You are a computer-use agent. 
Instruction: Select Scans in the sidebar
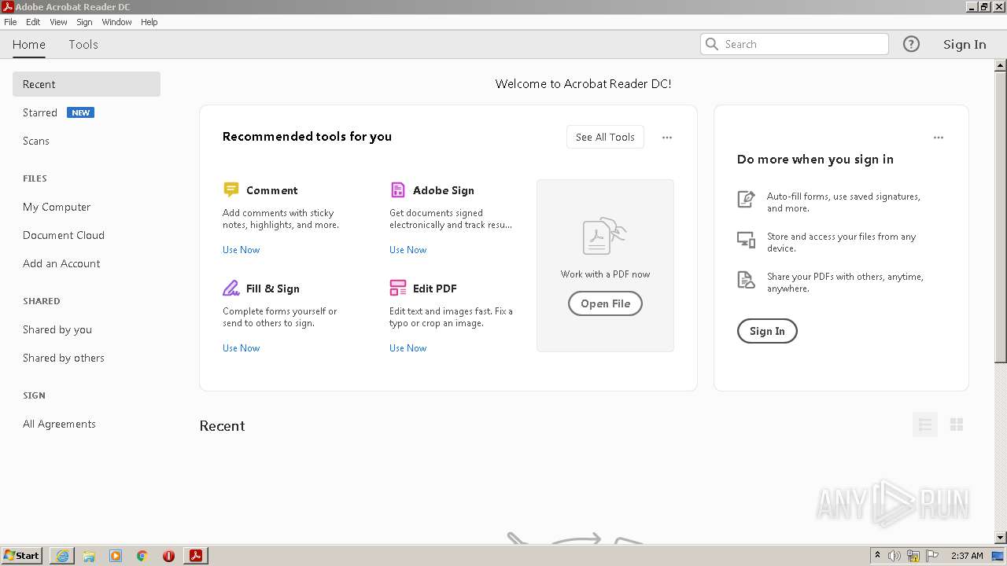click(x=36, y=141)
